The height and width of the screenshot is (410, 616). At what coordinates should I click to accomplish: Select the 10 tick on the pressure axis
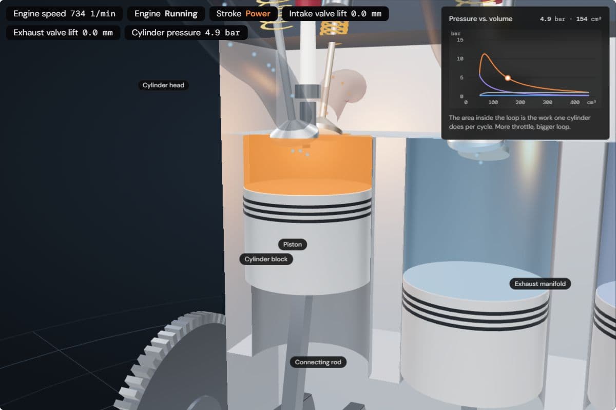tap(460, 59)
